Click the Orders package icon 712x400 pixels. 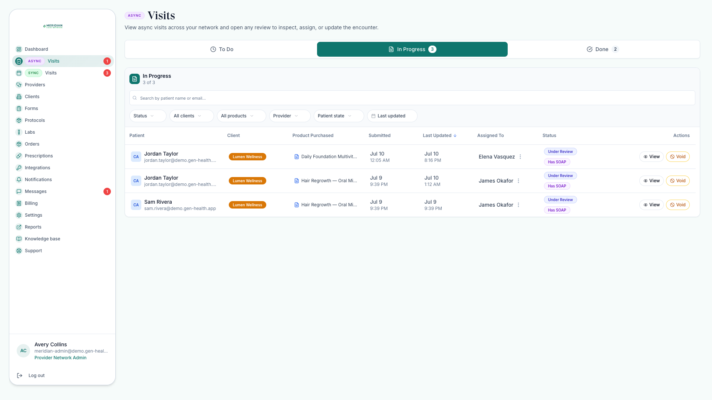(x=19, y=144)
